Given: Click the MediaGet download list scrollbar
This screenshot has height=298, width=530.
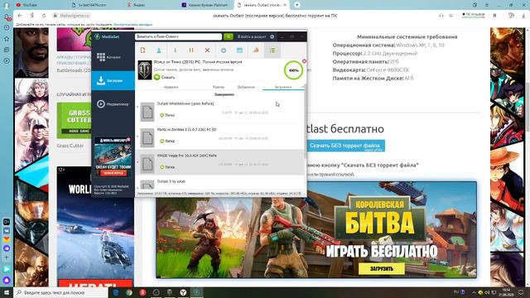Looking at the screenshot, I should click(x=306, y=122).
